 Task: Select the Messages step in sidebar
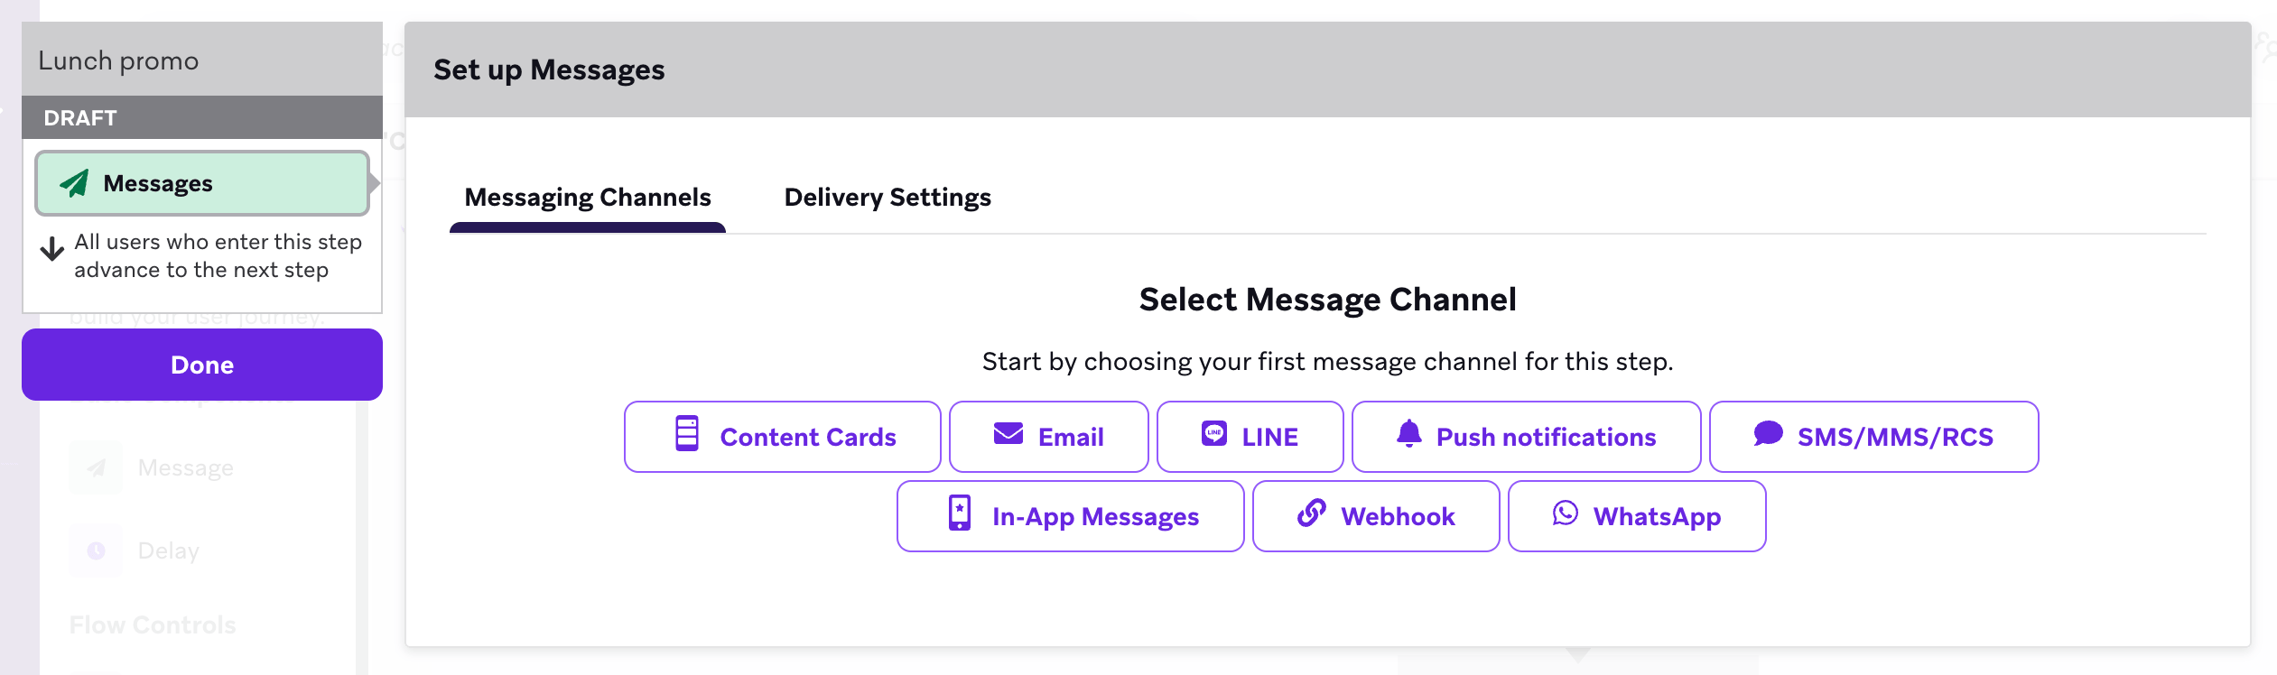coord(202,183)
